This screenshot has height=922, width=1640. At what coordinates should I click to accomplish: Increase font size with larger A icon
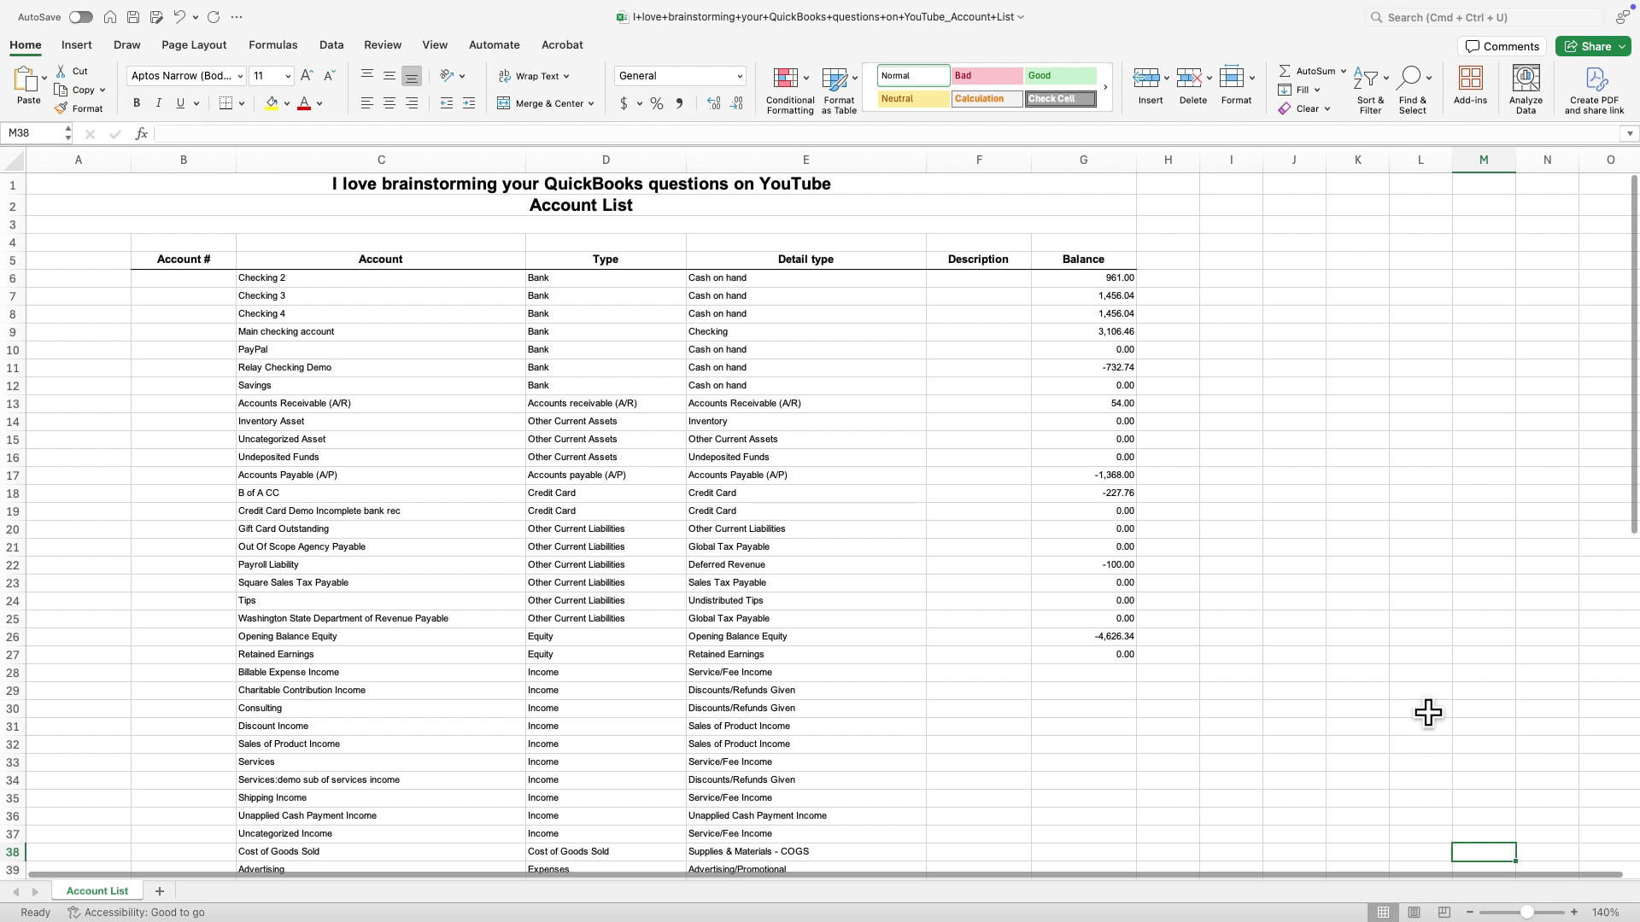(x=307, y=76)
